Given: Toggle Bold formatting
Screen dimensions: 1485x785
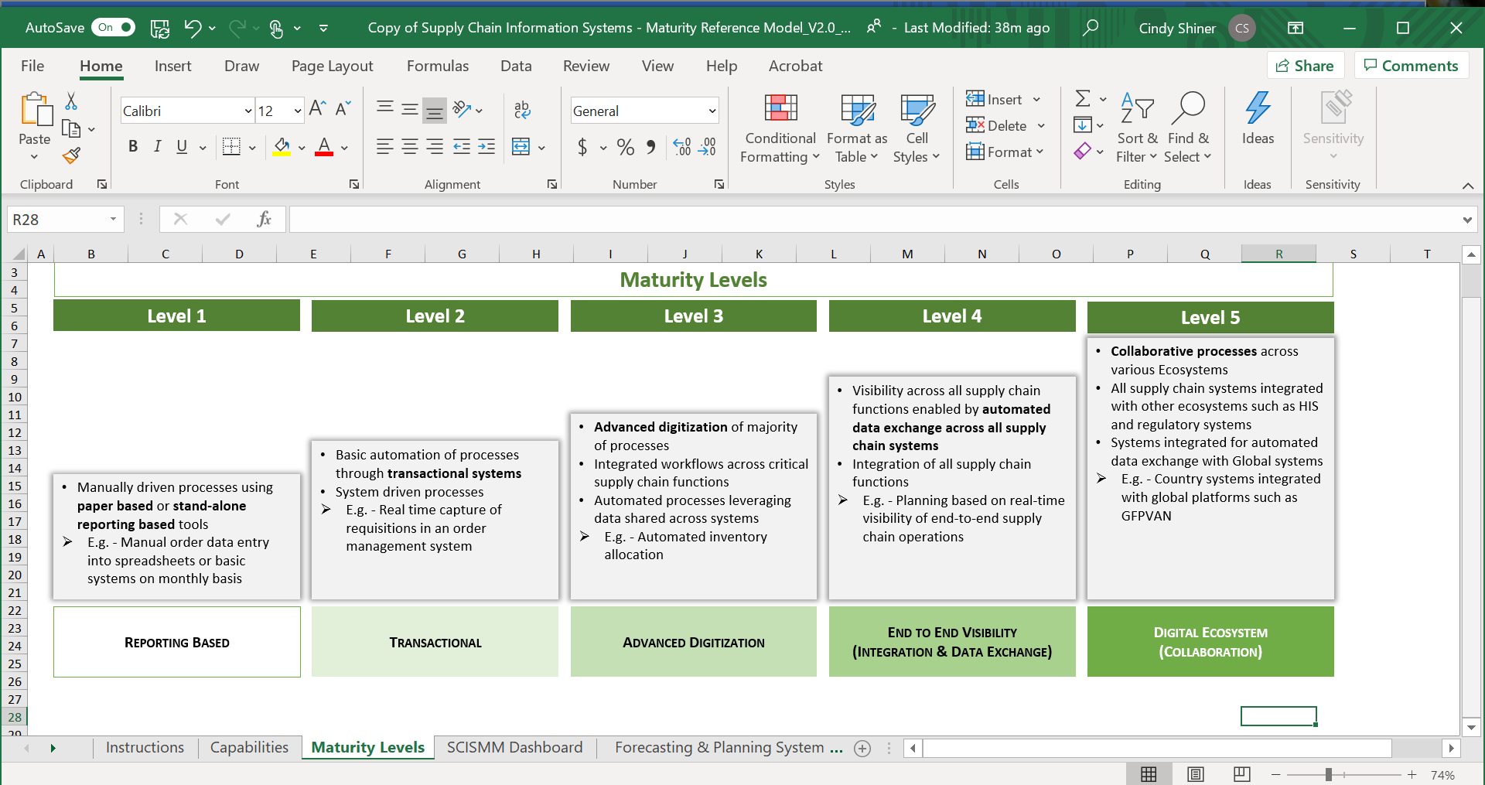Looking at the screenshot, I should pyautogui.click(x=133, y=146).
